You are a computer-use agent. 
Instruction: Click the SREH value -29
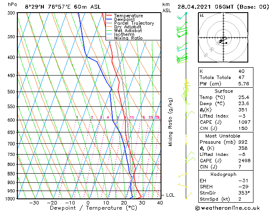coord(243,187)
